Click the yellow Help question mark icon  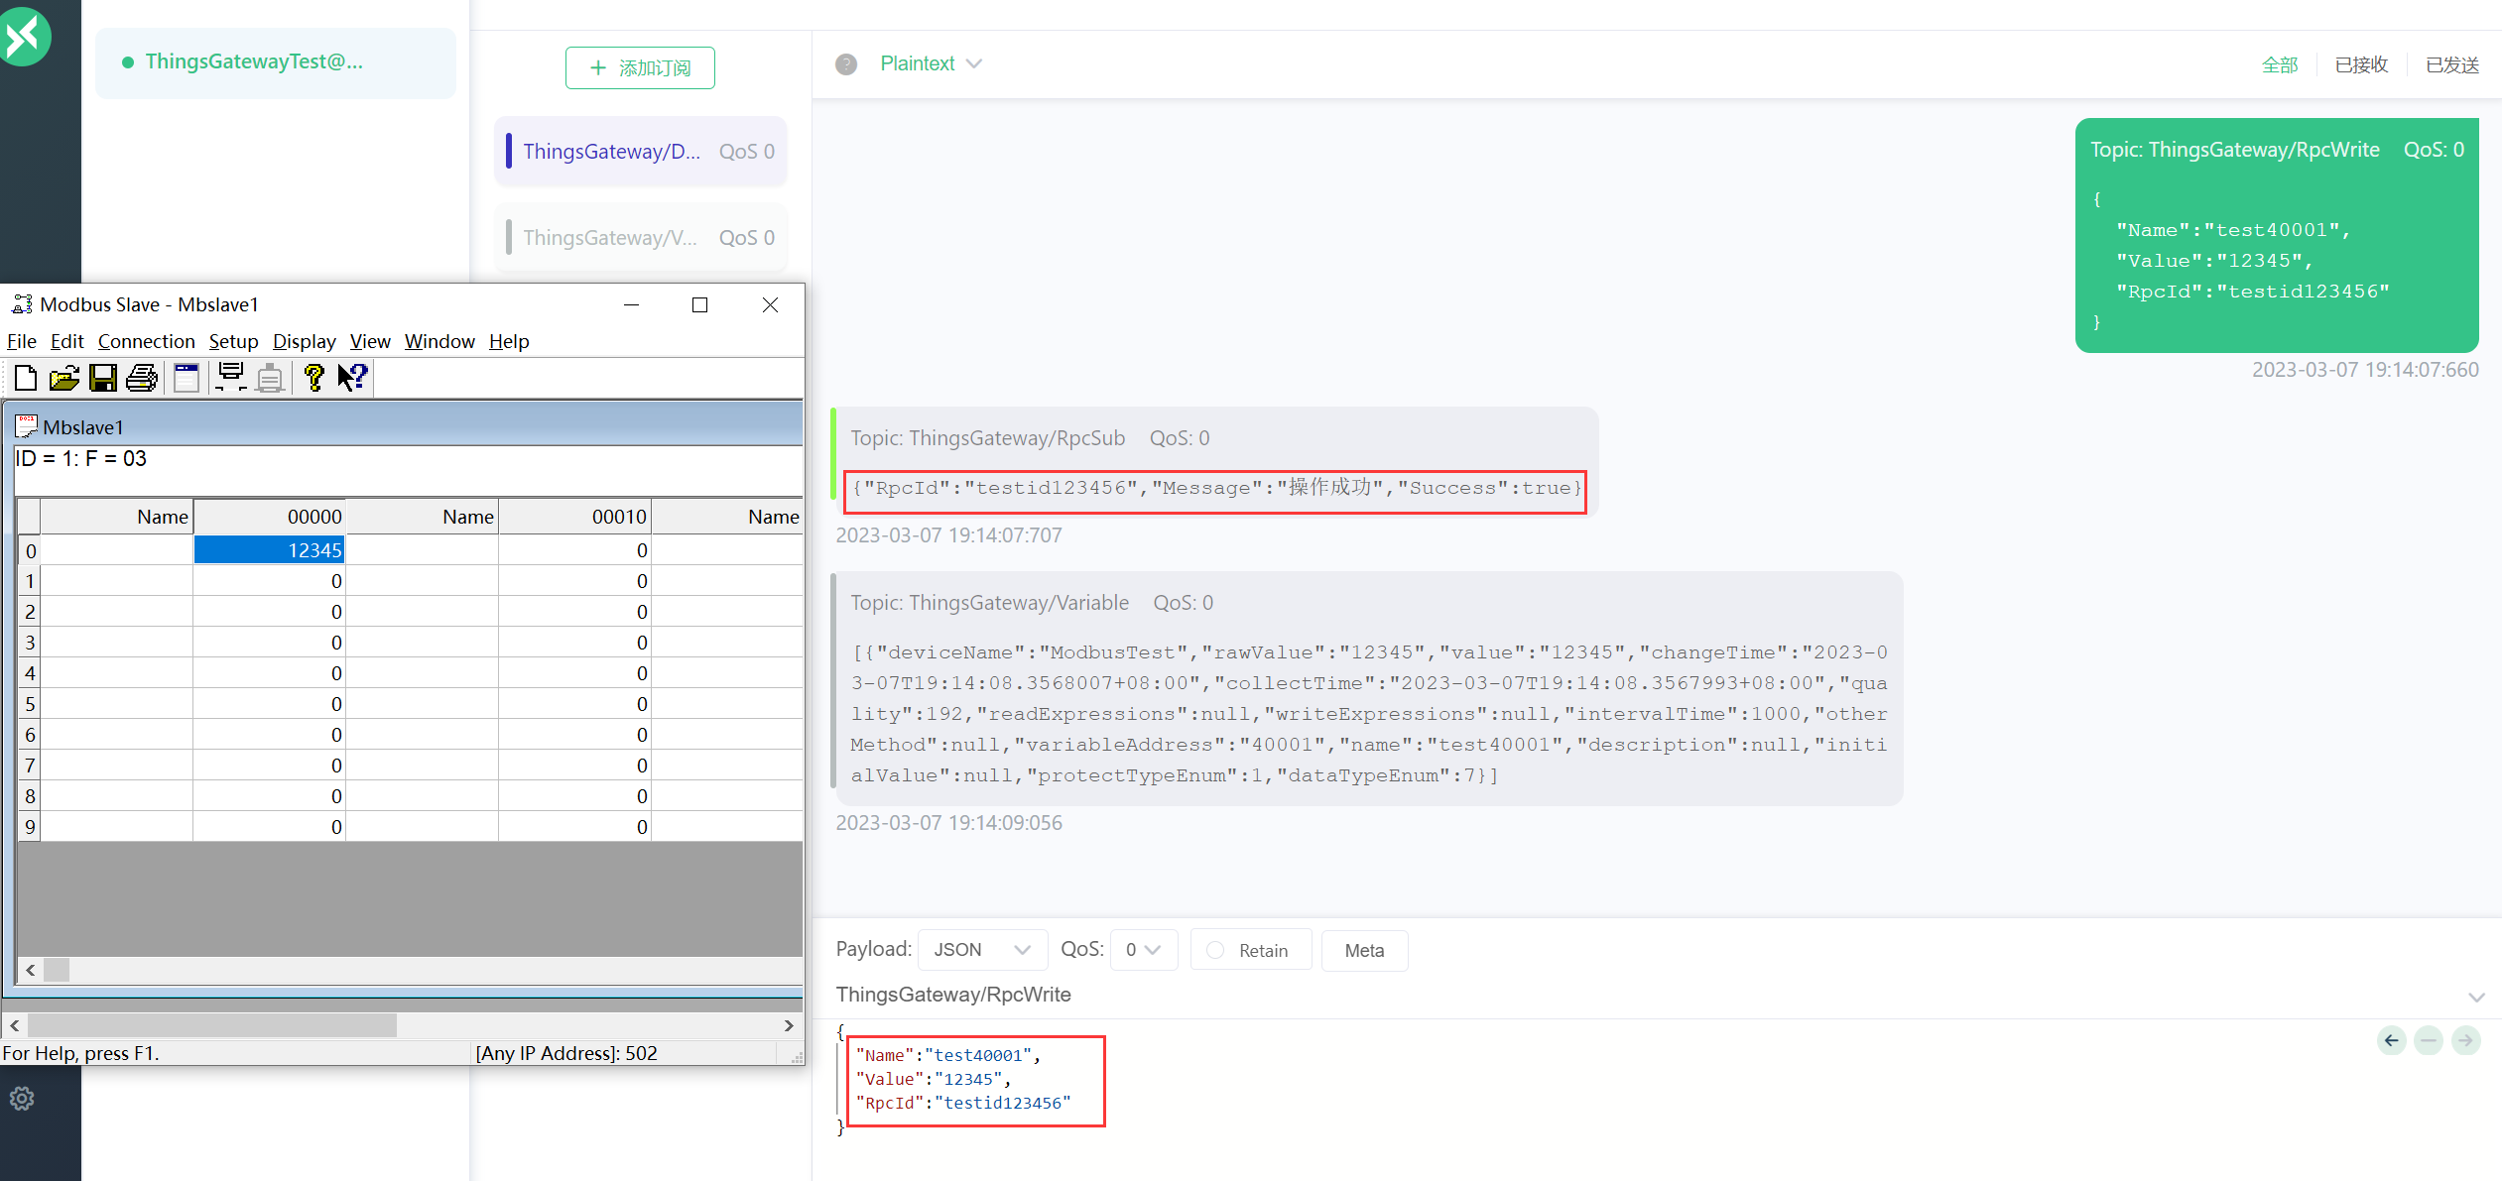click(x=313, y=378)
